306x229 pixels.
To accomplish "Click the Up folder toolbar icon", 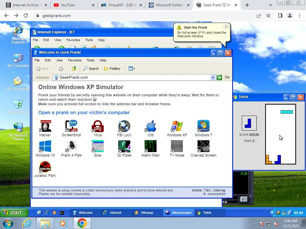I will tap(74, 69).
